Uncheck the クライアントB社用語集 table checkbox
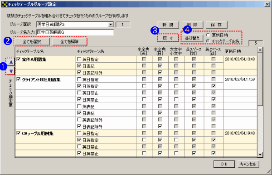Screen dimensions: 272x175 (19, 80)
